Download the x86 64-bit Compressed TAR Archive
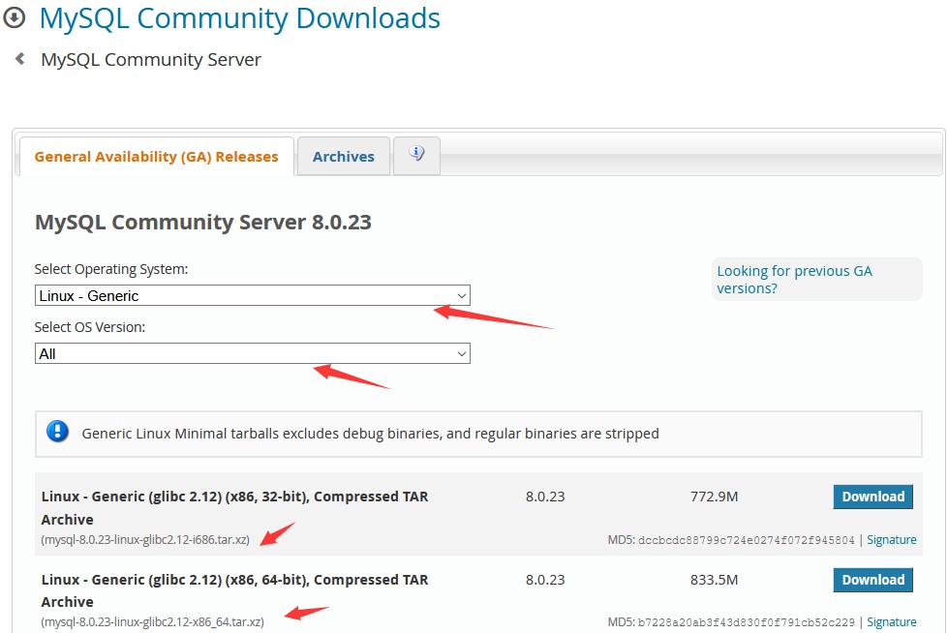948x633 pixels. tap(872, 579)
